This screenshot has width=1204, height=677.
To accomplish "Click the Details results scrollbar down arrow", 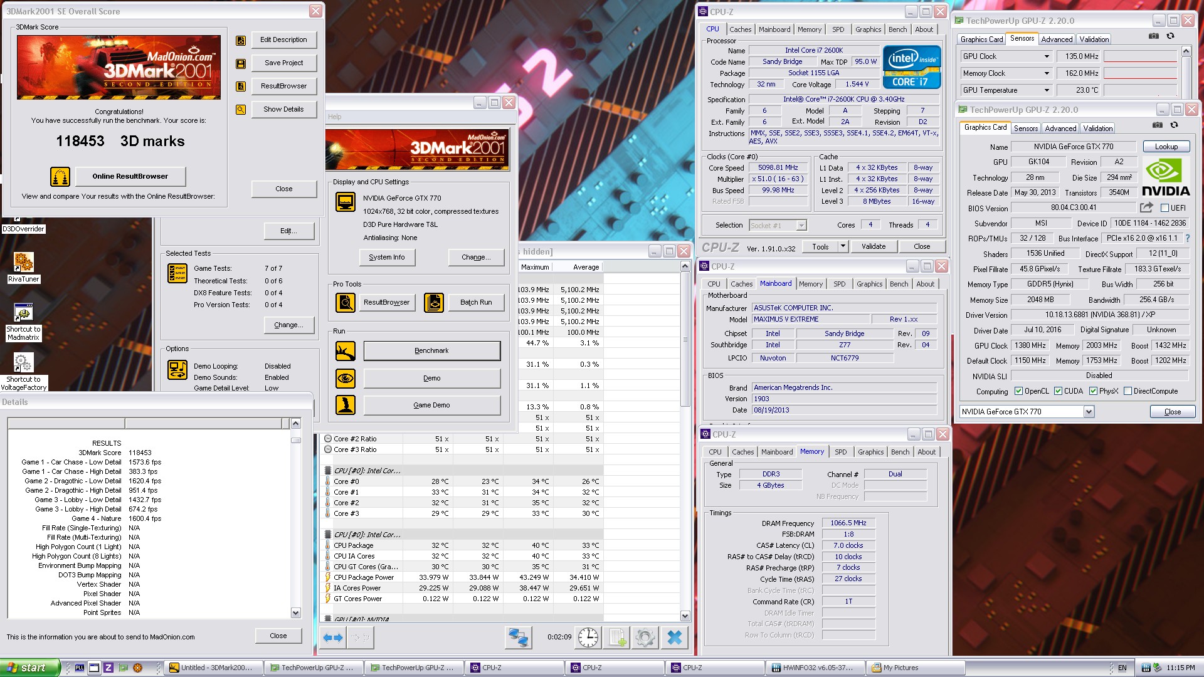I will (x=295, y=612).
